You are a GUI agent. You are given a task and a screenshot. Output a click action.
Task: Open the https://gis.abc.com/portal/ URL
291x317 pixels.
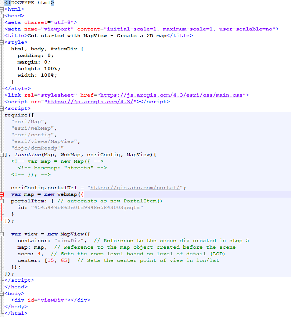[x=135, y=188]
